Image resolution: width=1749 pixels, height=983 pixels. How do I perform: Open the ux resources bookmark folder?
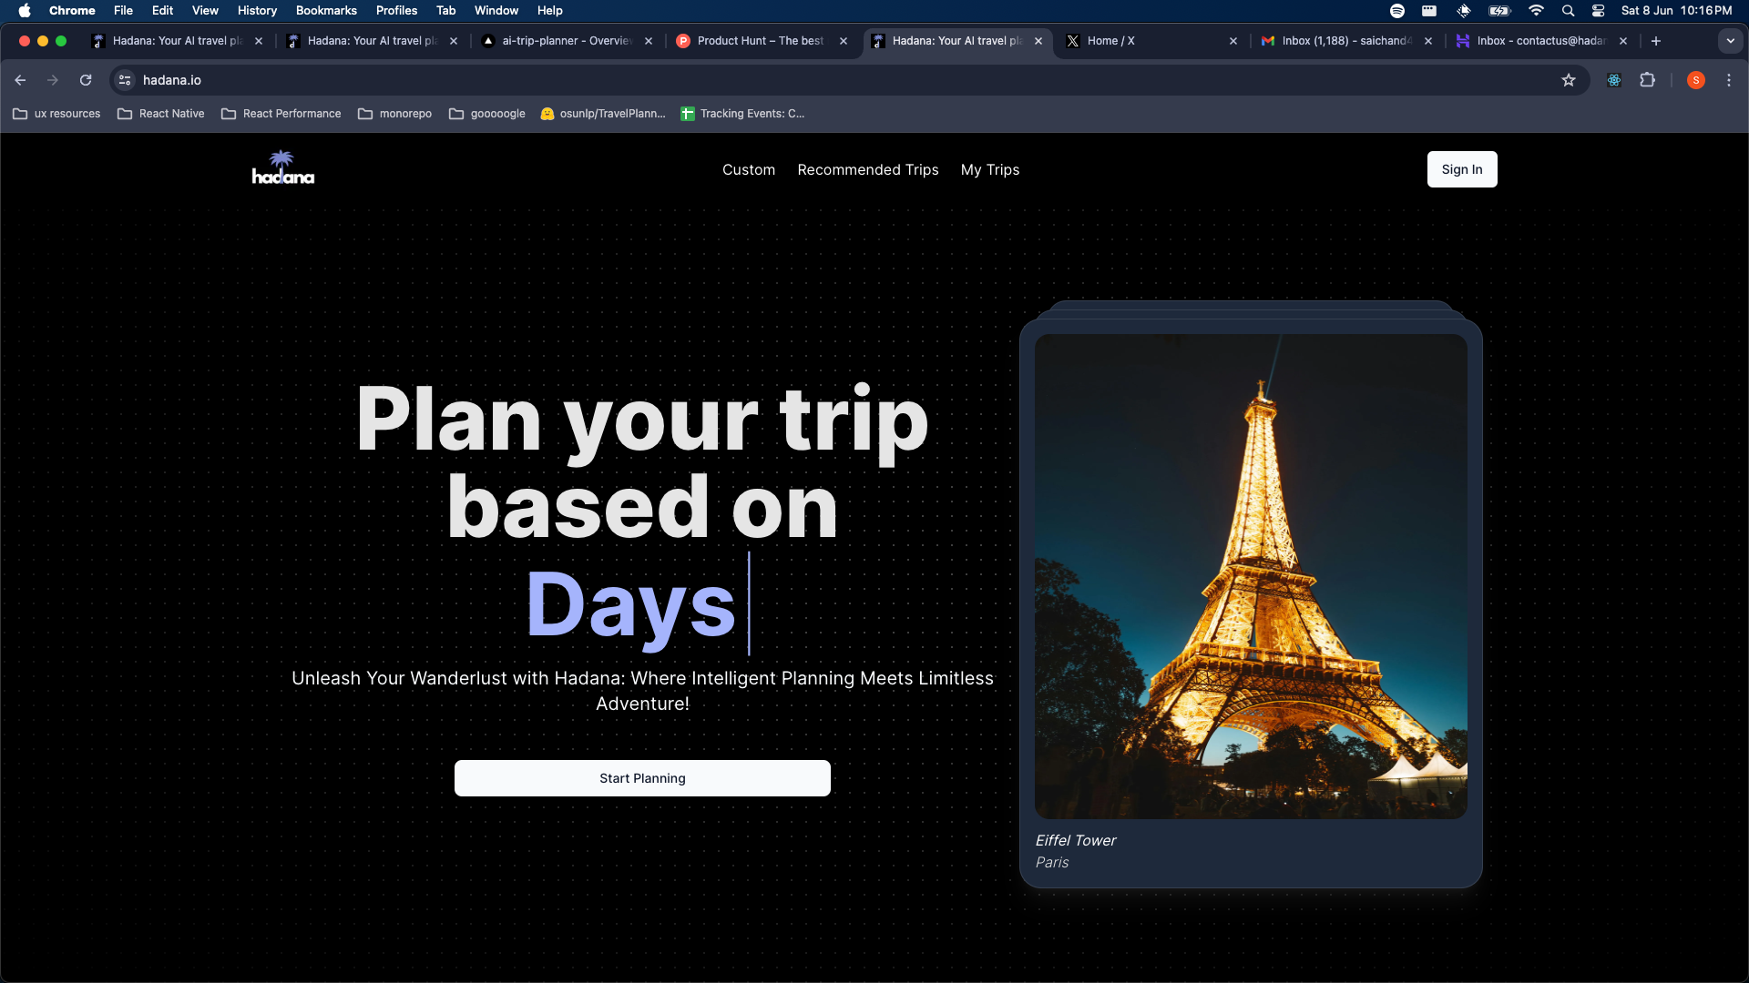[x=56, y=114]
